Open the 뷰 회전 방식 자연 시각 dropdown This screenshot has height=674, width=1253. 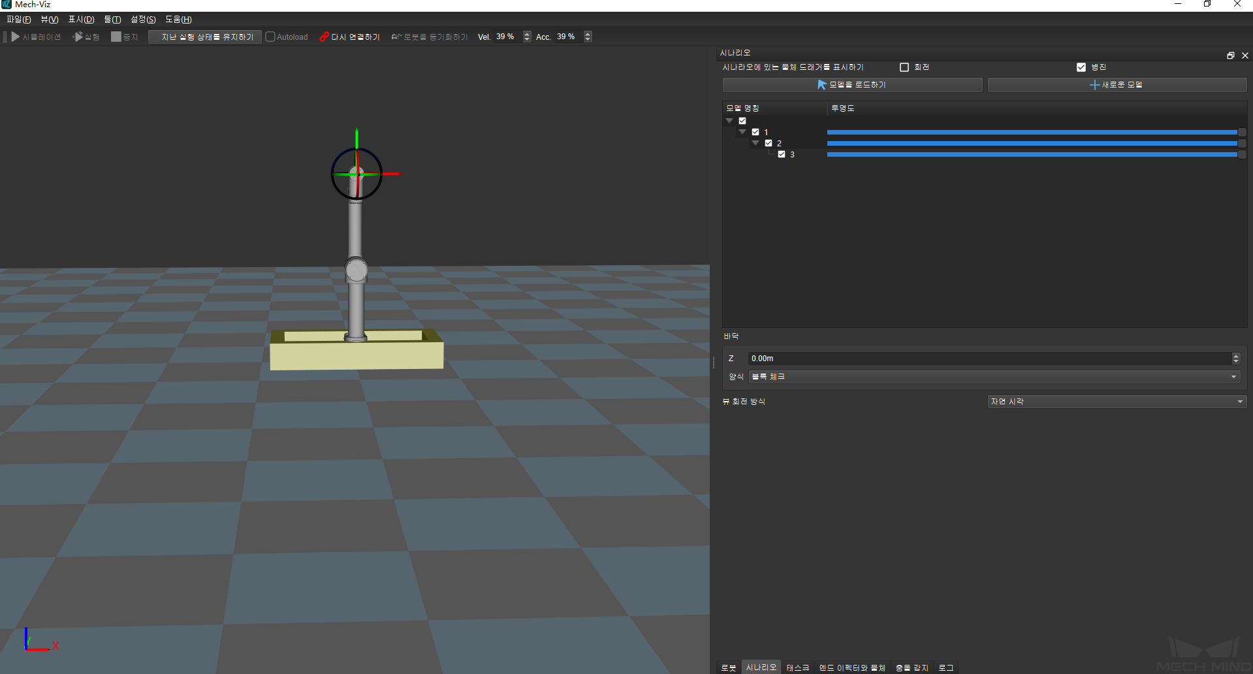point(1117,402)
